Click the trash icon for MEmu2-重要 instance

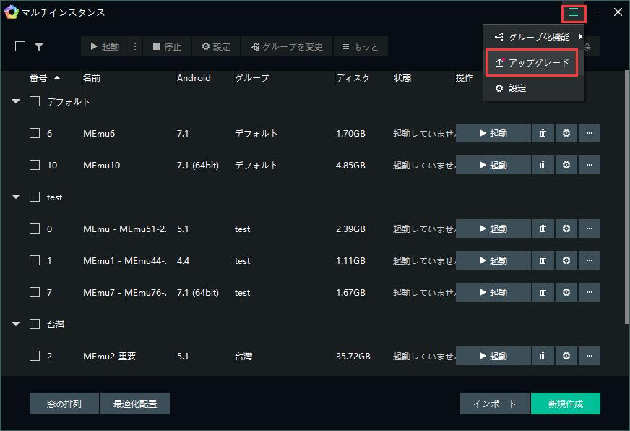[x=543, y=356]
